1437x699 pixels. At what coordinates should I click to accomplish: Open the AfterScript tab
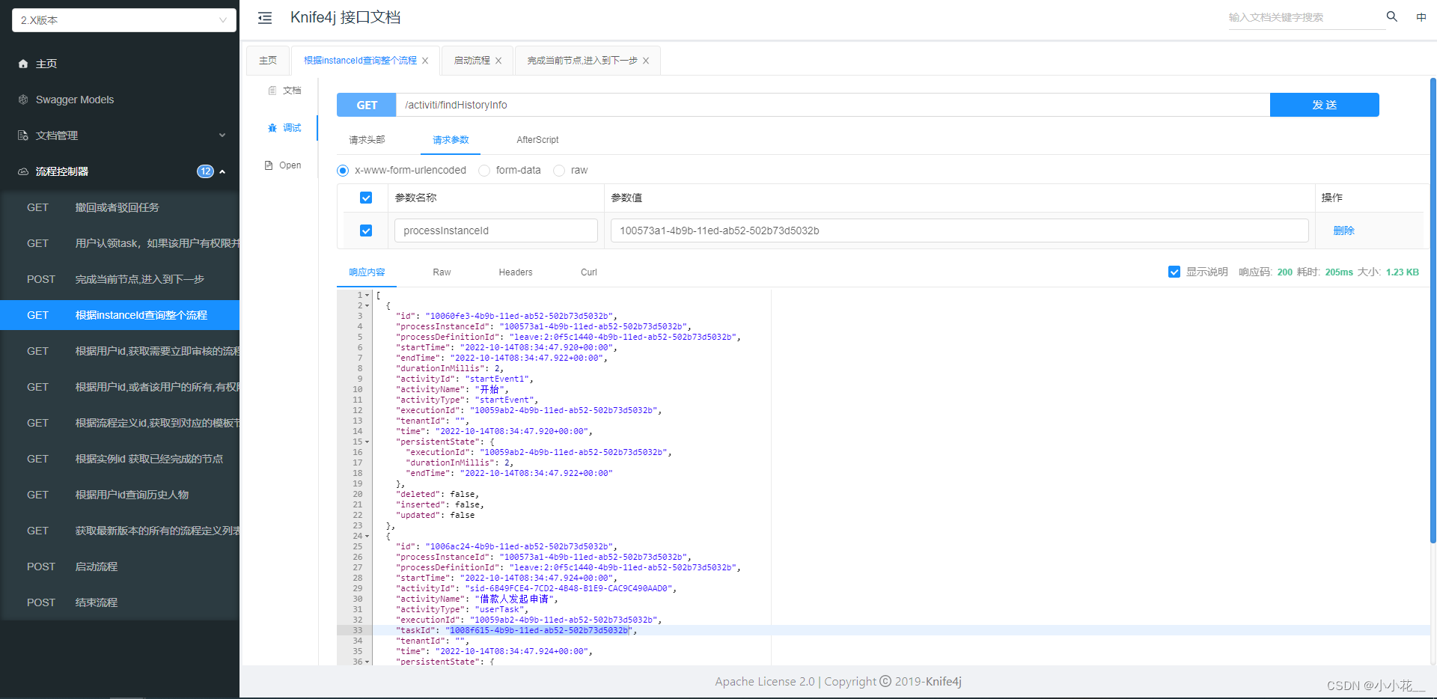[x=537, y=140]
